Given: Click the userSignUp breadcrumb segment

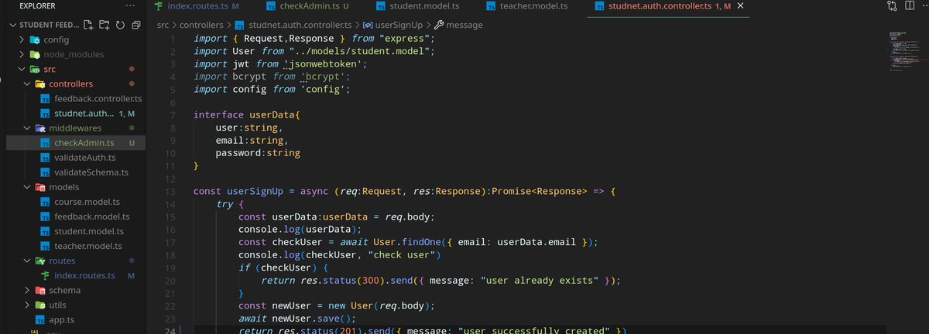Looking at the screenshot, I should pos(399,25).
